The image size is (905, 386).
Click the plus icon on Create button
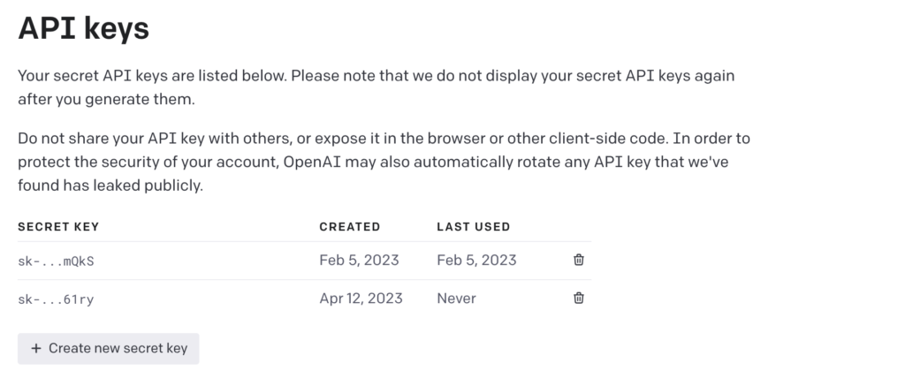click(35, 349)
